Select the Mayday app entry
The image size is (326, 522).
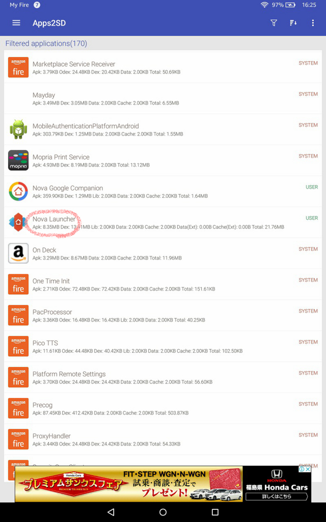pyautogui.click(x=163, y=98)
